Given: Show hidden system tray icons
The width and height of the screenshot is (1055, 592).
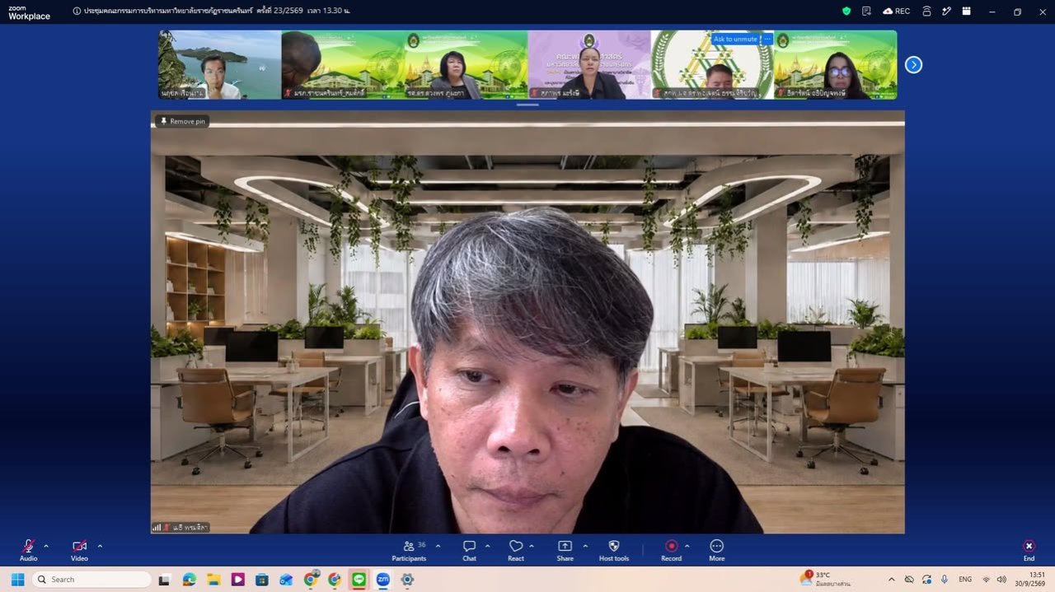Looking at the screenshot, I should 891,580.
